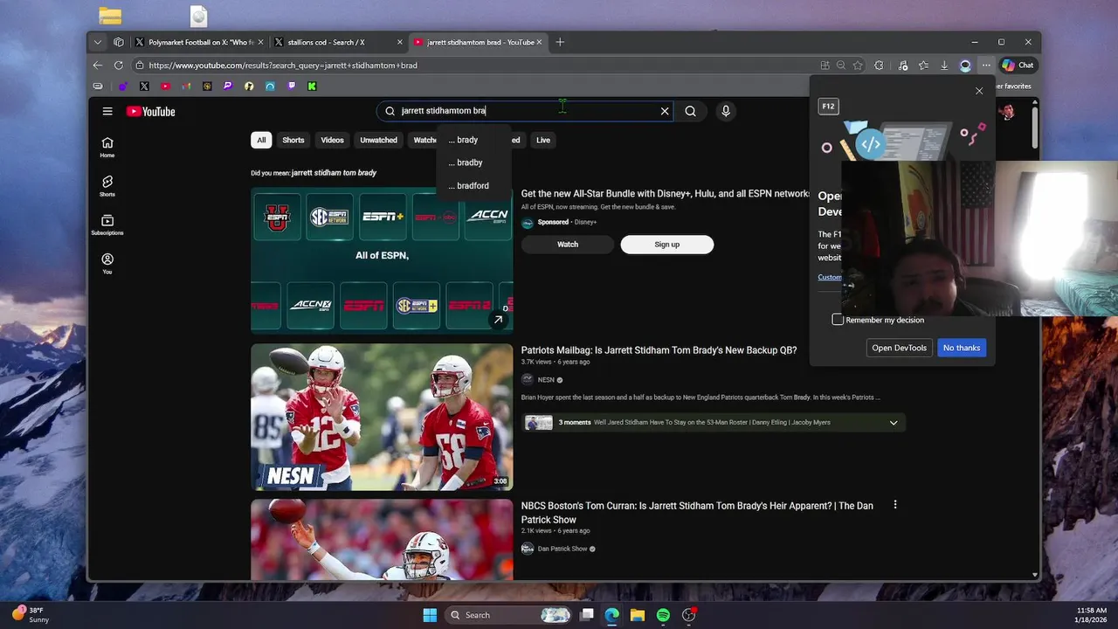Click the Watch button on Disney+ ad
This screenshot has width=1118, height=629.
tap(568, 245)
